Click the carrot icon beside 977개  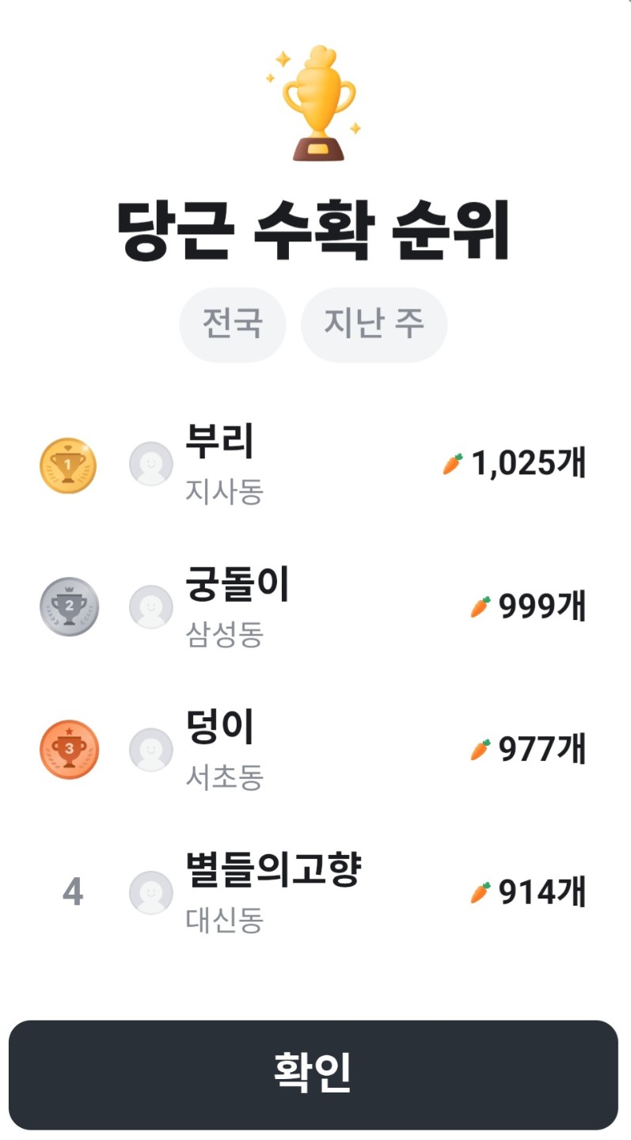[x=481, y=750]
